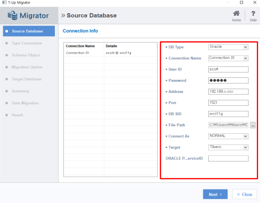
Task: Click the DB Type field label
Action: pyautogui.click(x=176, y=47)
